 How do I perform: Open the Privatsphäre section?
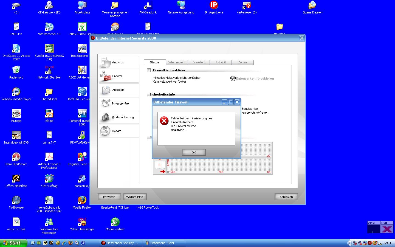pos(119,103)
